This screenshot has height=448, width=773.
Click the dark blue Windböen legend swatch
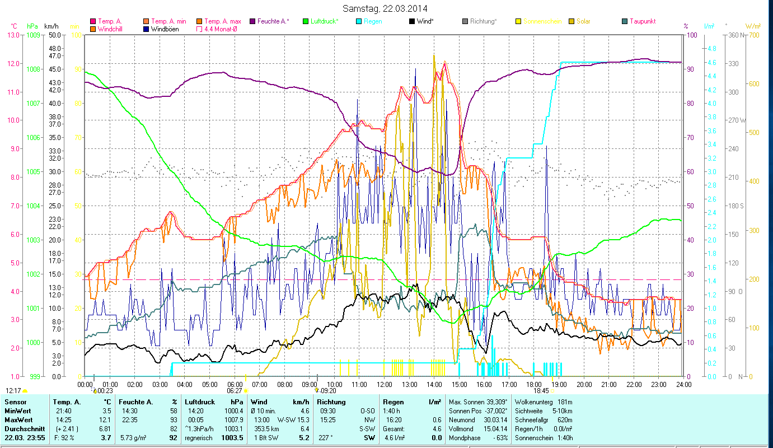point(147,29)
